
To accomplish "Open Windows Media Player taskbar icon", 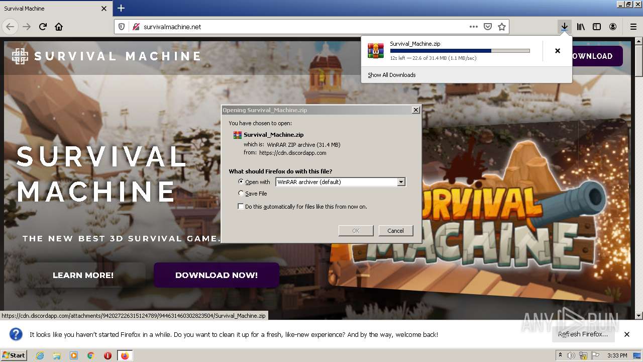I will click(74, 355).
